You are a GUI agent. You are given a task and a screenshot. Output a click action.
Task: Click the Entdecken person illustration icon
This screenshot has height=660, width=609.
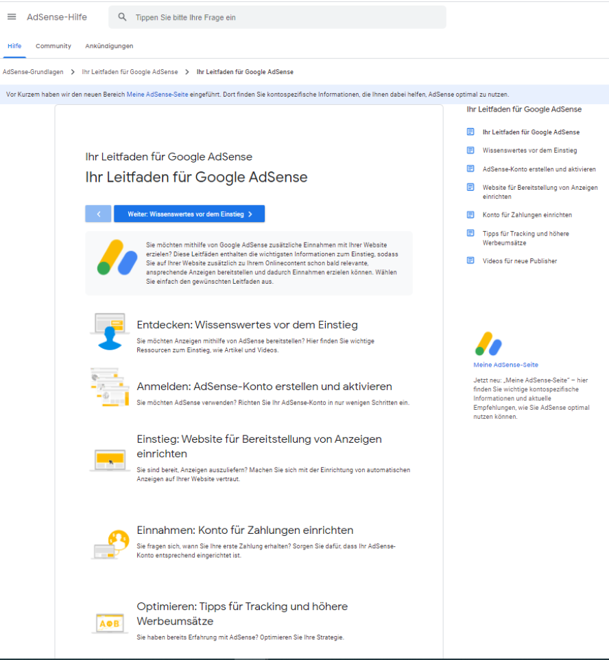pyautogui.click(x=110, y=332)
